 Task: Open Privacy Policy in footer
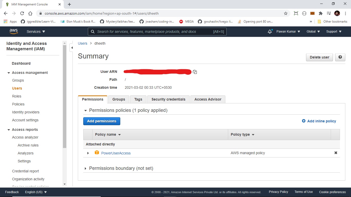(278, 192)
